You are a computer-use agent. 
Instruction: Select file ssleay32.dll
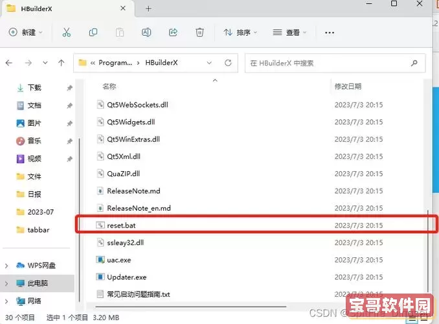coord(125,243)
